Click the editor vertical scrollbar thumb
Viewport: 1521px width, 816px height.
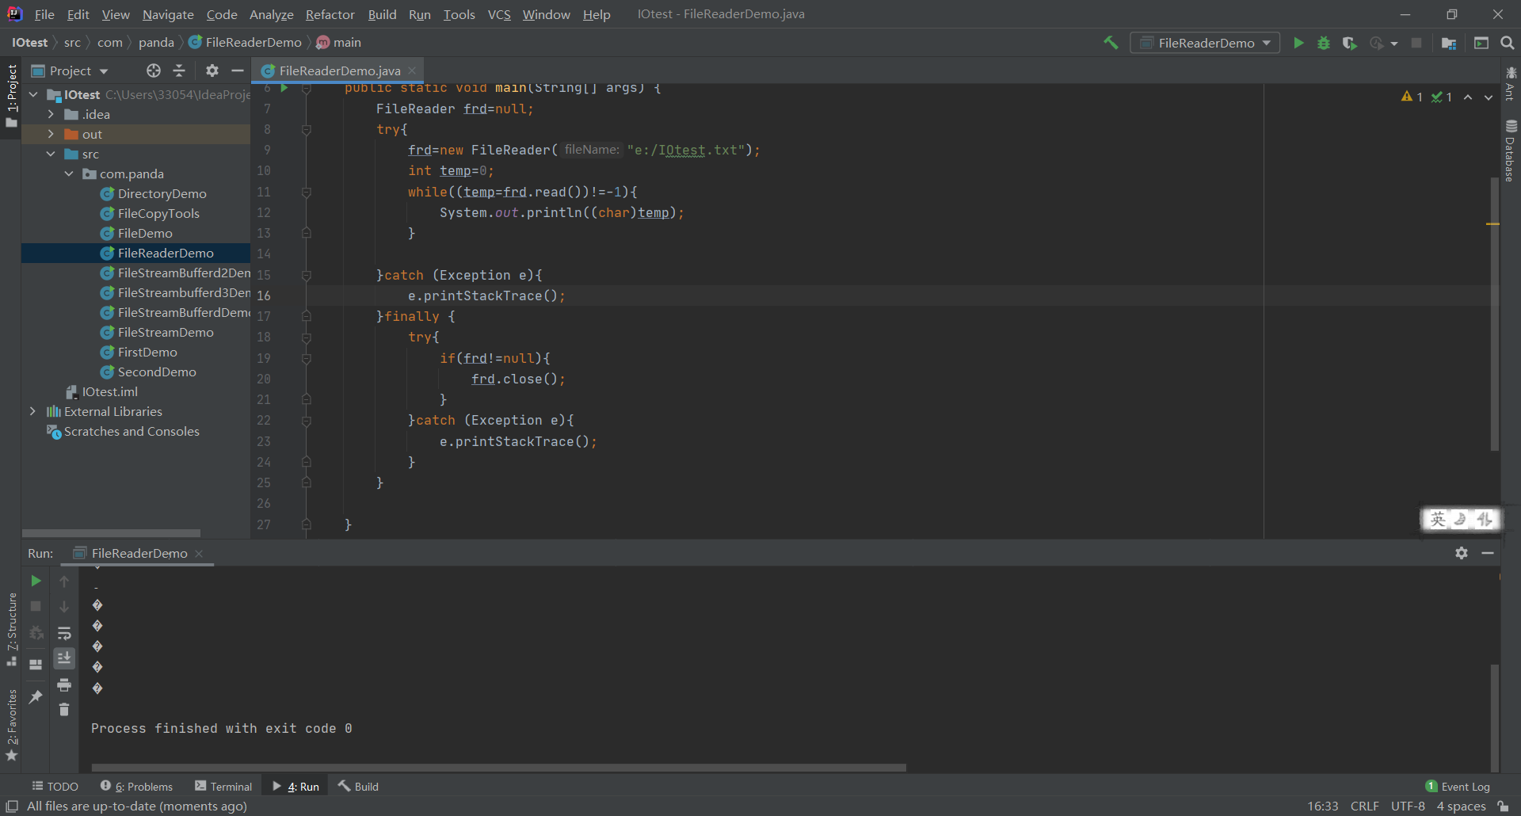point(1494,314)
